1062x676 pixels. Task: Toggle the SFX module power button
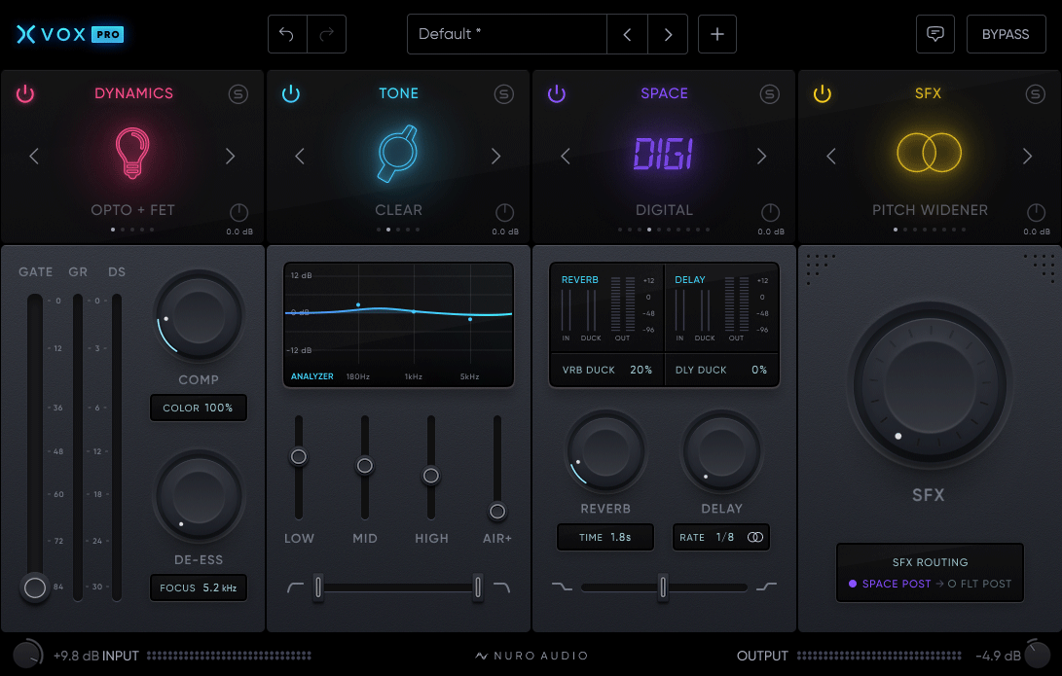pos(823,93)
